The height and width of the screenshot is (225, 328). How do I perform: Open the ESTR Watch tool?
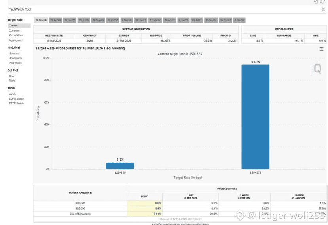pyautogui.click(x=16, y=104)
